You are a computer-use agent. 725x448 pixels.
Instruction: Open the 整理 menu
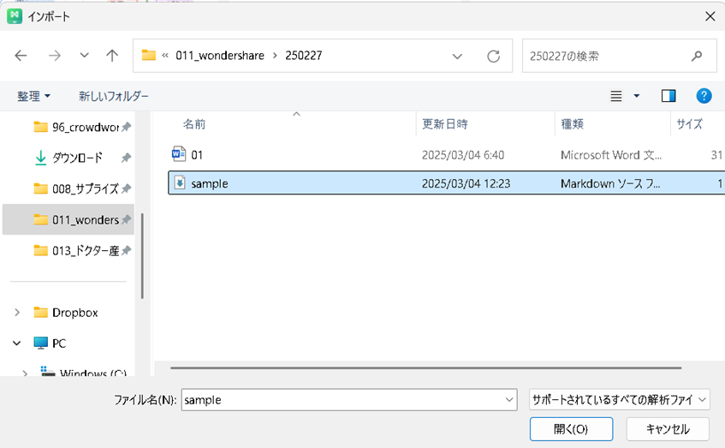(x=33, y=96)
